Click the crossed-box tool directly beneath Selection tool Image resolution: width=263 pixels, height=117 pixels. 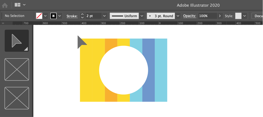pos(17,70)
